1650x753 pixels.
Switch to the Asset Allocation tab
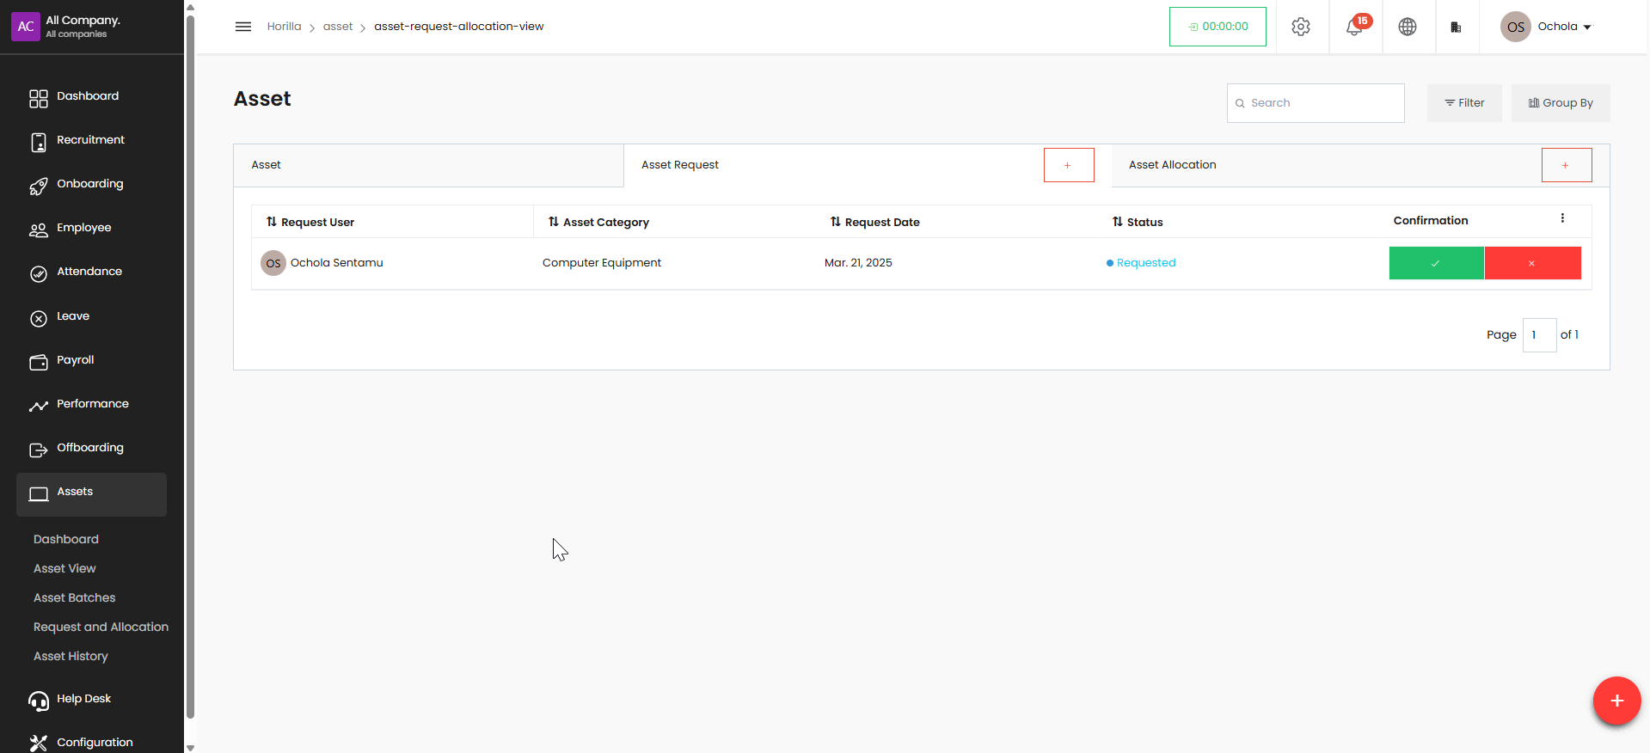coord(1172,165)
